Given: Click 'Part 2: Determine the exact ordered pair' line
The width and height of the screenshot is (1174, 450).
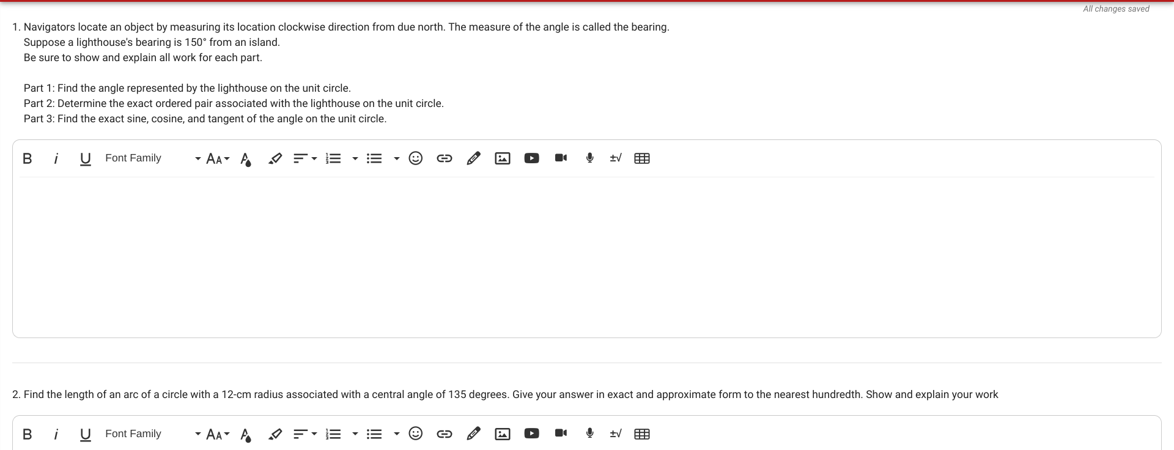Looking at the screenshot, I should pos(234,103).
